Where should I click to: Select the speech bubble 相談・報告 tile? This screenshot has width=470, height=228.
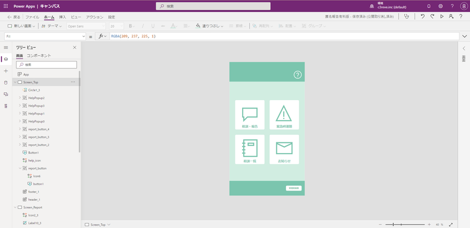250,115
